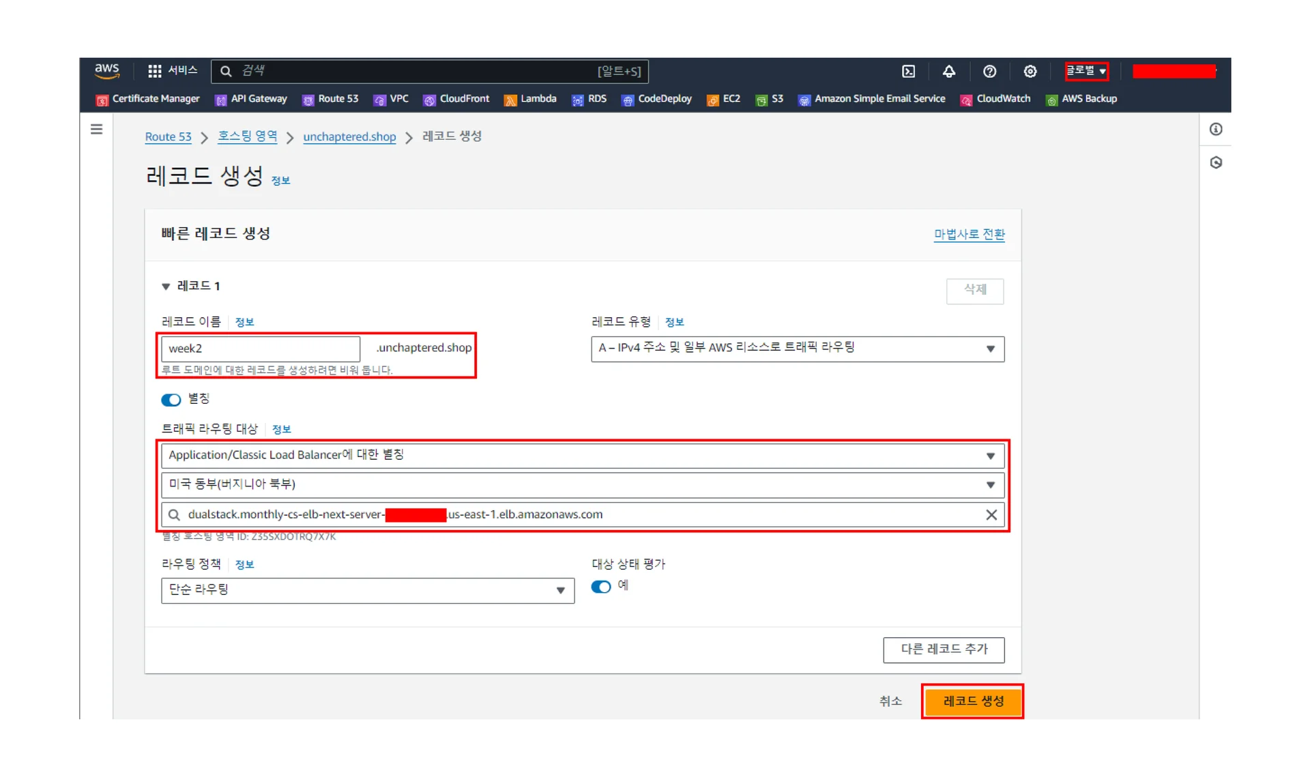This screenshot has width=1310, height=777.
Task: Open the region dropdown 미국 동부(버지니아 북부)
Action: pos(582,485)
